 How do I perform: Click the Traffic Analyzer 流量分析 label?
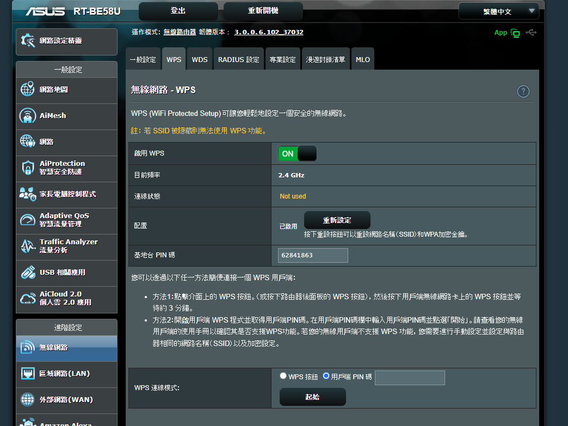click(69, 245)
